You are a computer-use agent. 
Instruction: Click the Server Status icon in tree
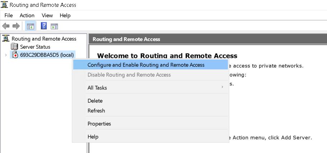(x=14, y=47)
